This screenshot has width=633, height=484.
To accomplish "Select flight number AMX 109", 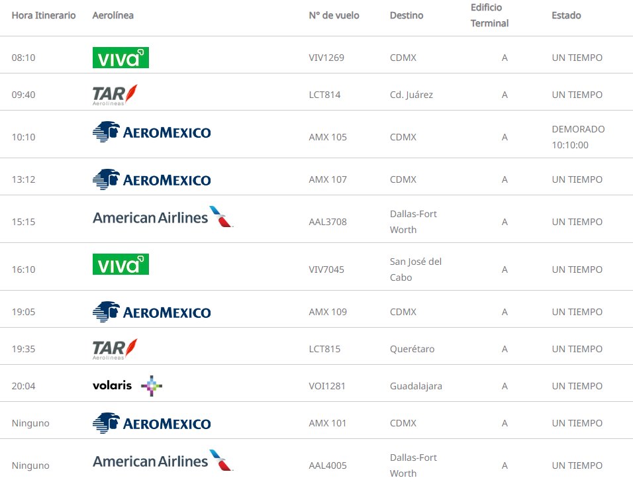I will click(x=328, y=312).
